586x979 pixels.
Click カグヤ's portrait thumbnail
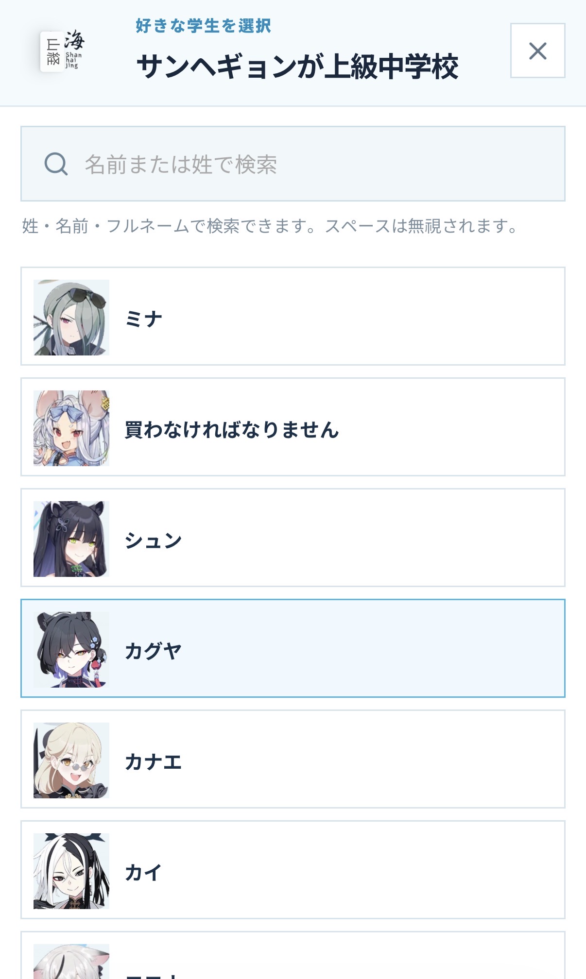(71, 650)
